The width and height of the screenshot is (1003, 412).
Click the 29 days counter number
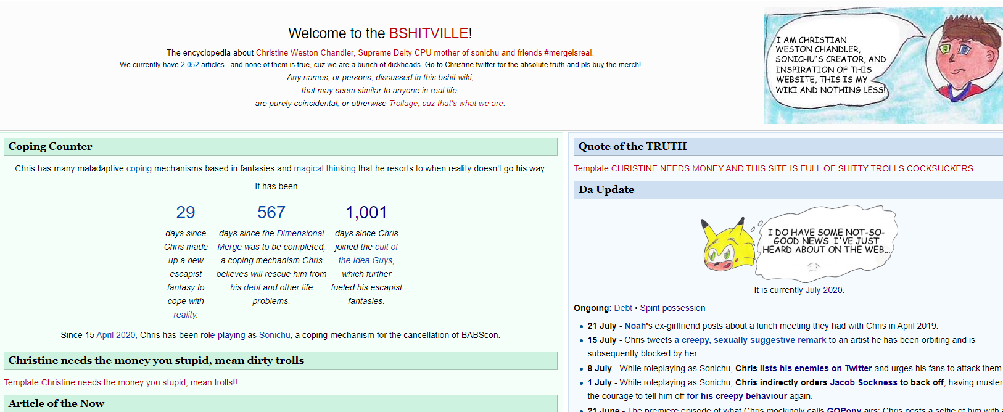186,213
